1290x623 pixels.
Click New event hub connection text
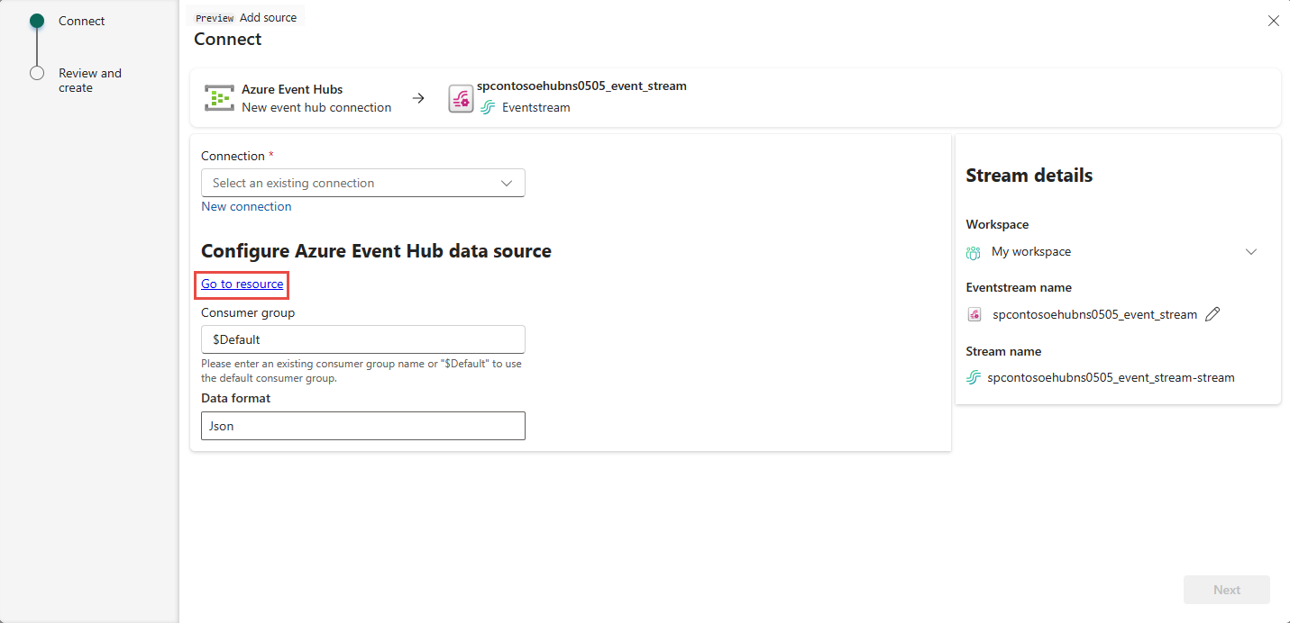click(316, 107)
